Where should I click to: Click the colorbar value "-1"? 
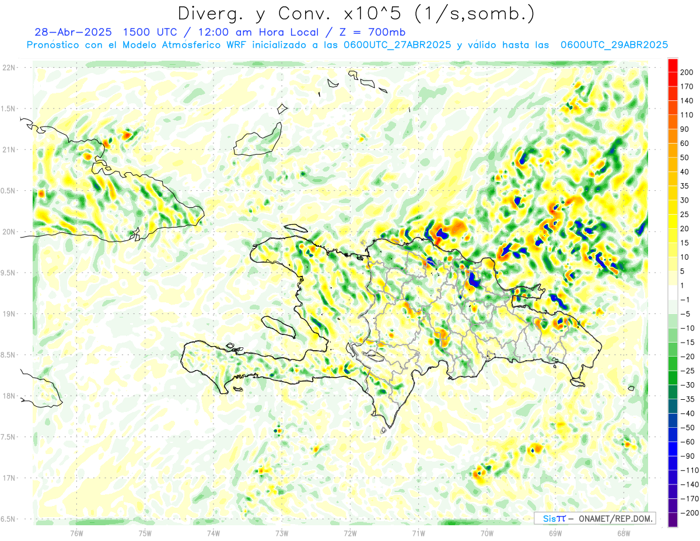point(685,300)
